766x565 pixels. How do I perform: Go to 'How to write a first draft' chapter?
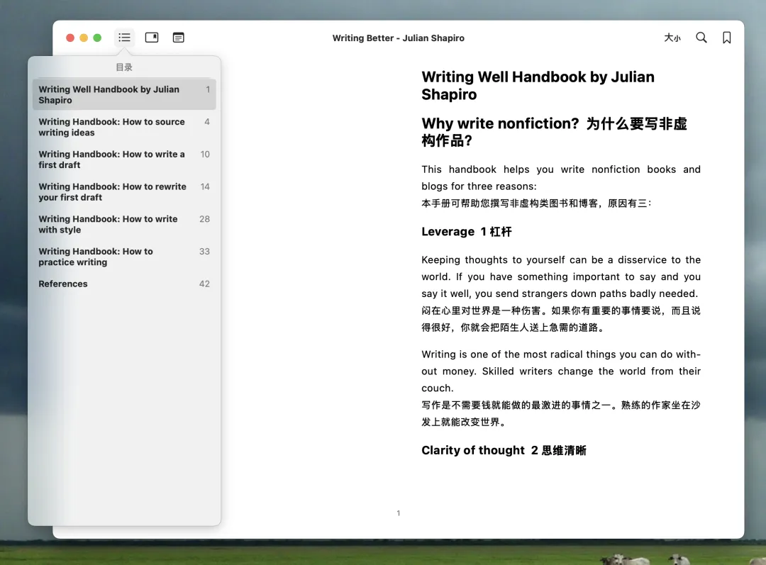click(x=124, y=160)
